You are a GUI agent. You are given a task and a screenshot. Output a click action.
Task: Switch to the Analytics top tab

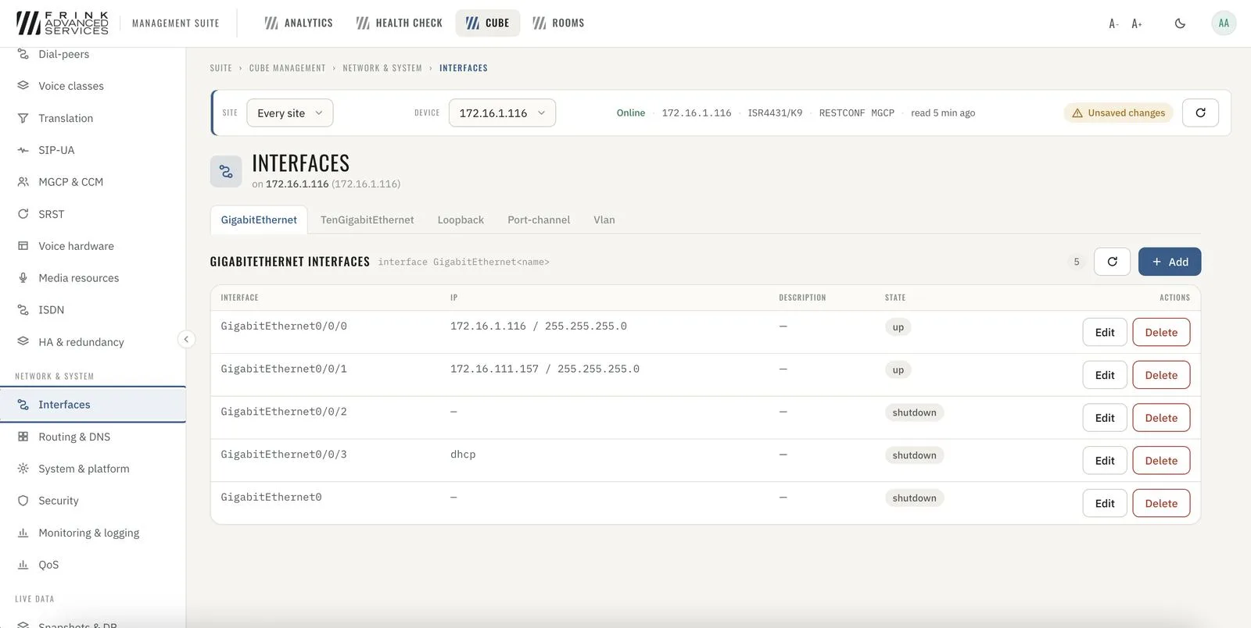coord(299,23)
